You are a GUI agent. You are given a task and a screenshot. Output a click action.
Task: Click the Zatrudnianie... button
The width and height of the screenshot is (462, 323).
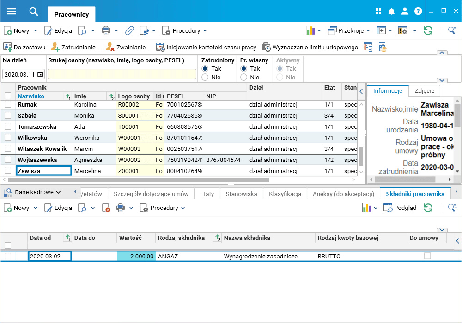(75, 47)
